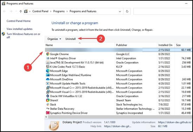Click the Microsoft Update Health Tools icon

[x=48, y=83]
